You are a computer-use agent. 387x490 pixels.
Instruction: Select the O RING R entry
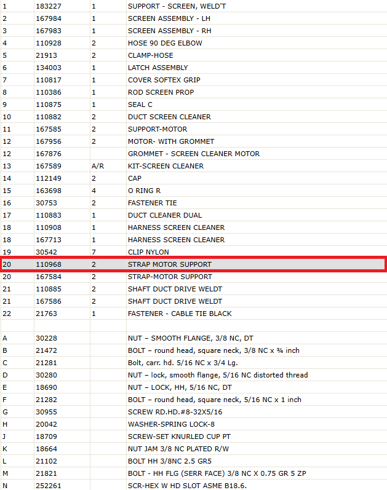(x=193, y=191)
